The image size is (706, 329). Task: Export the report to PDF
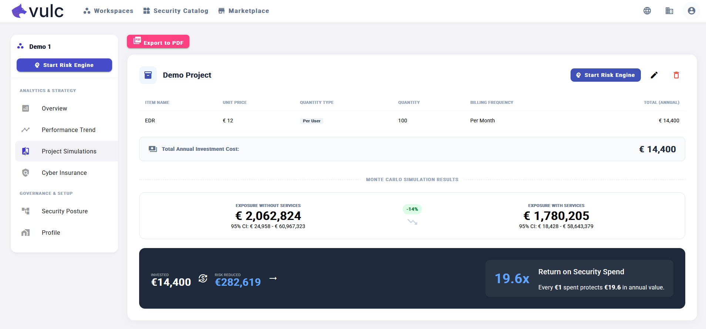(x=158, y=42)
